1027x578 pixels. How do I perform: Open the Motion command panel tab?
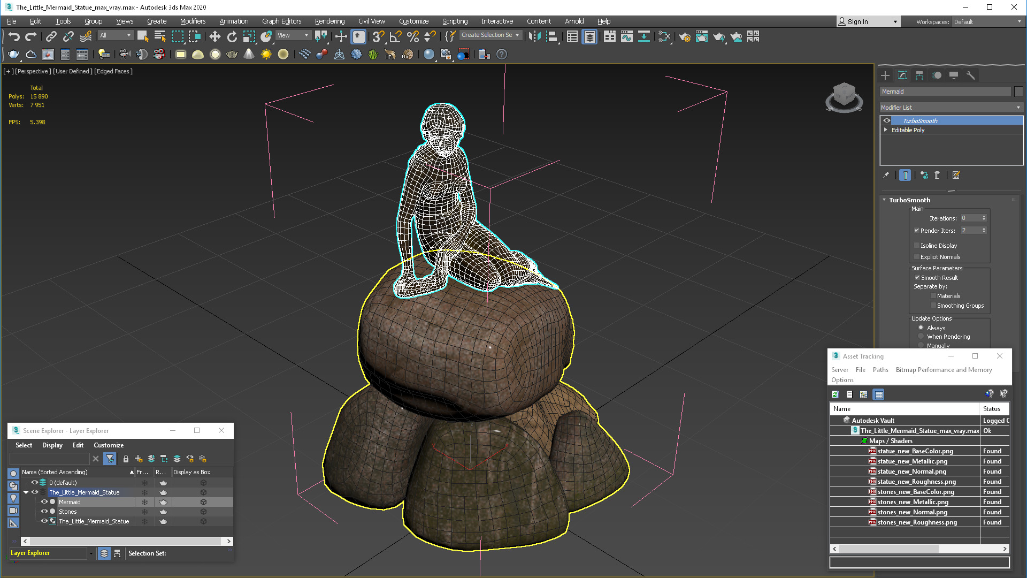point(937,75)
